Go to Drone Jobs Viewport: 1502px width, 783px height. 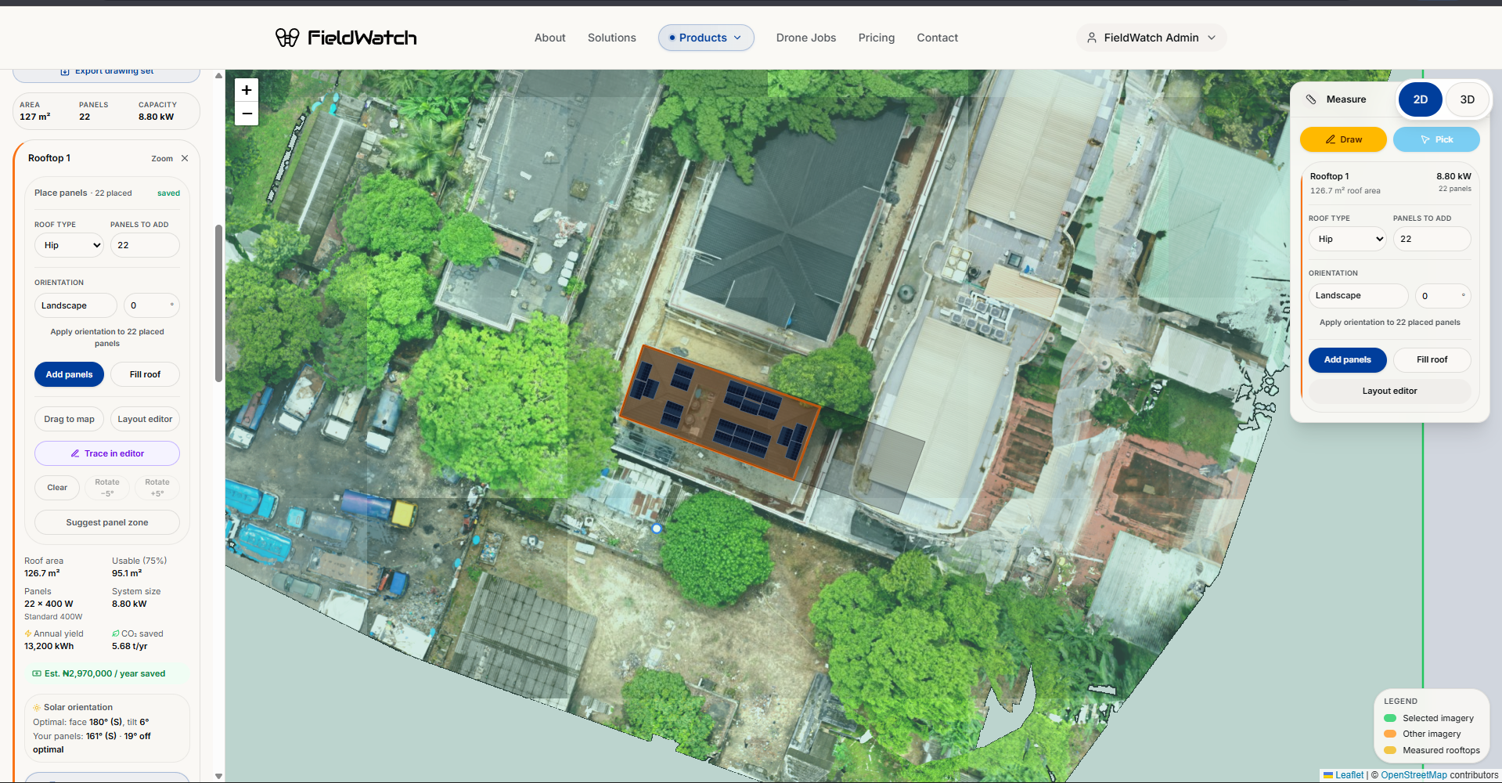coord(806,38)
